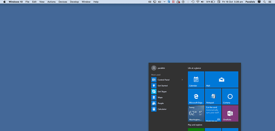Open the Cortana tile
Image resolution: width=275 pixels, height=131 pixels.
tap(230, 96)
